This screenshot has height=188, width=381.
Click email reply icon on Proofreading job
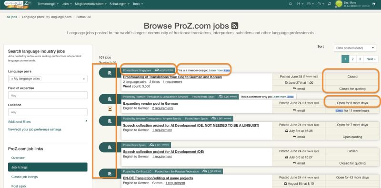[x=294, y=89]
